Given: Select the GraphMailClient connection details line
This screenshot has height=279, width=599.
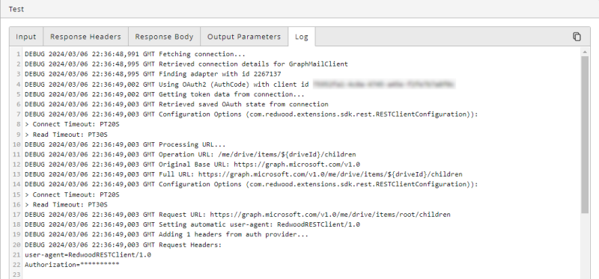Looking at the screenshot, I should pos(186,64).
